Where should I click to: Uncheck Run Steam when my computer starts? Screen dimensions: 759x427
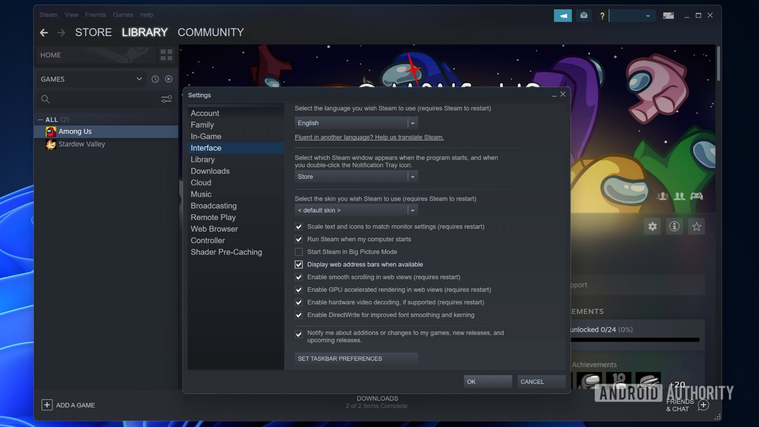(299, 239)
